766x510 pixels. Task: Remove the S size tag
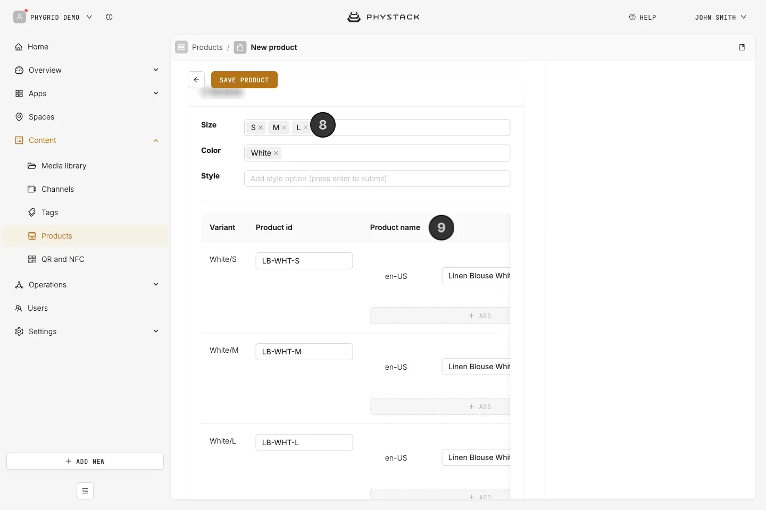[x=261, y=127]
